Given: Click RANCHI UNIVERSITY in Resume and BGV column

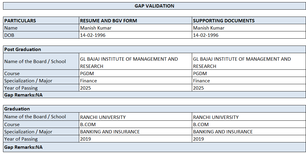Looking at the screenshot, I should pos(103,117).
